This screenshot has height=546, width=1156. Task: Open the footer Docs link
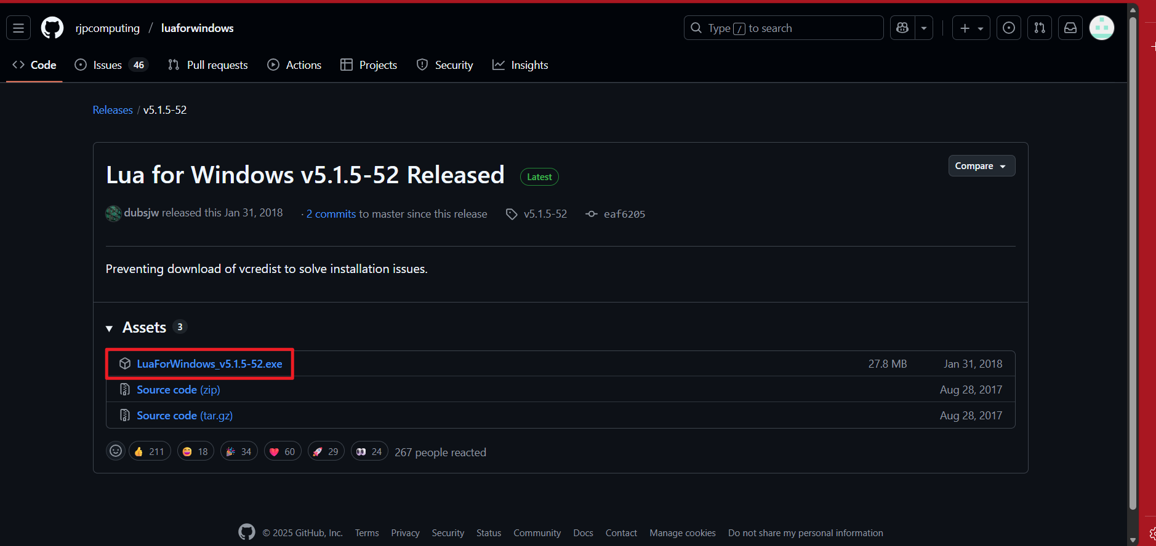coord(583,533)
